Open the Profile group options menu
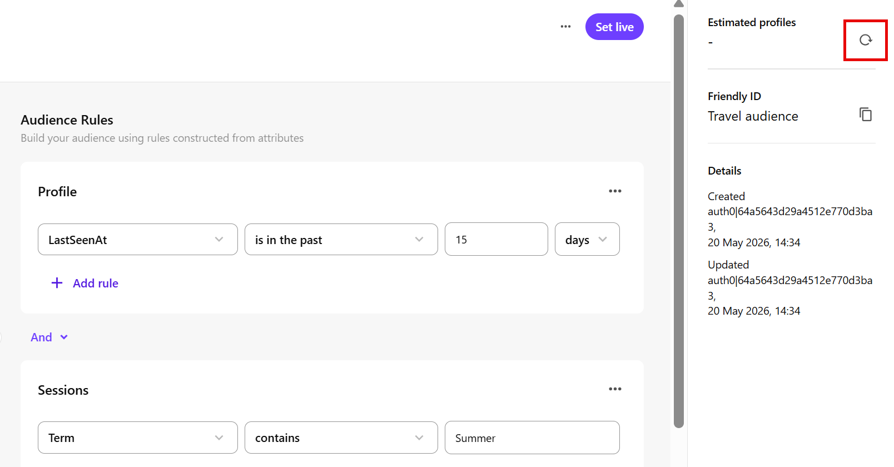Viewport: 894px width, 467px height. click(615, 191)
